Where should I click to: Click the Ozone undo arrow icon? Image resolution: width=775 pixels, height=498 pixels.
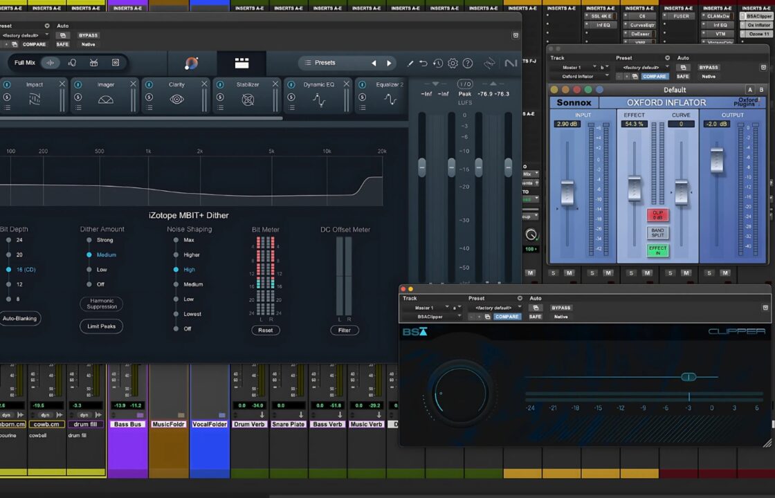(423, 63)
